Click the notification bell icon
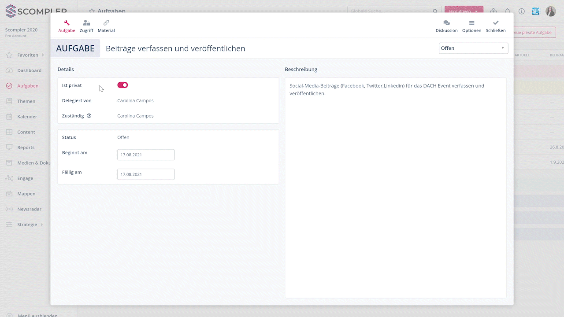Screen dimensions: 564x317 coord(508,11)
